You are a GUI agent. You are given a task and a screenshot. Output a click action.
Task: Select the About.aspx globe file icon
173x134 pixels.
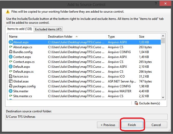tap(11, 42)
